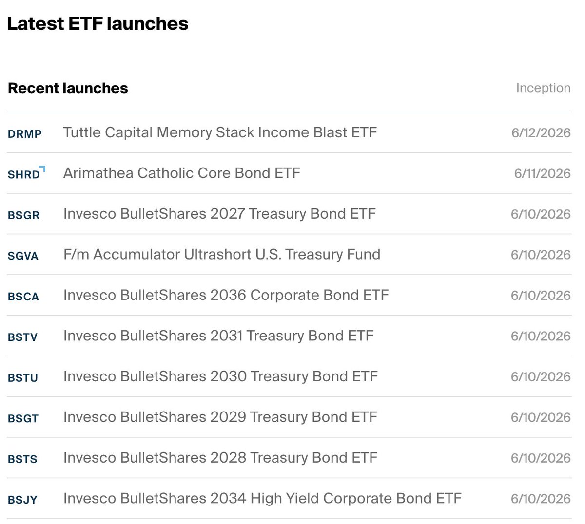This screenshot has height=524, width=585.
Task: Open the BSTU ticker link
Action: (23, 377)
